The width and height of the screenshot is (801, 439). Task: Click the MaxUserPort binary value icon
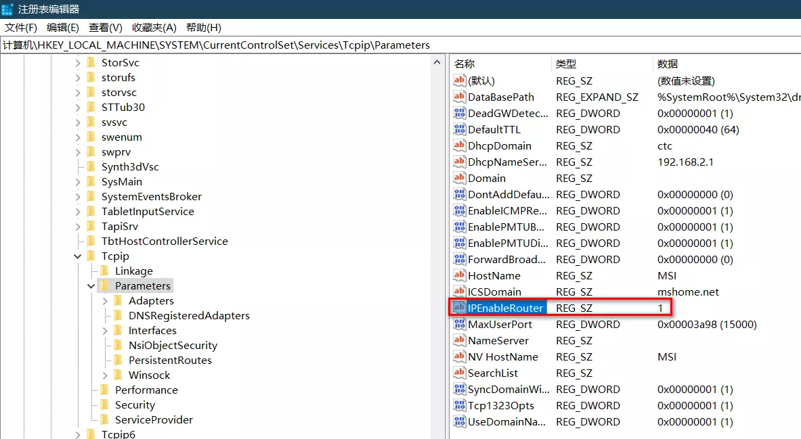click(460, 324)
